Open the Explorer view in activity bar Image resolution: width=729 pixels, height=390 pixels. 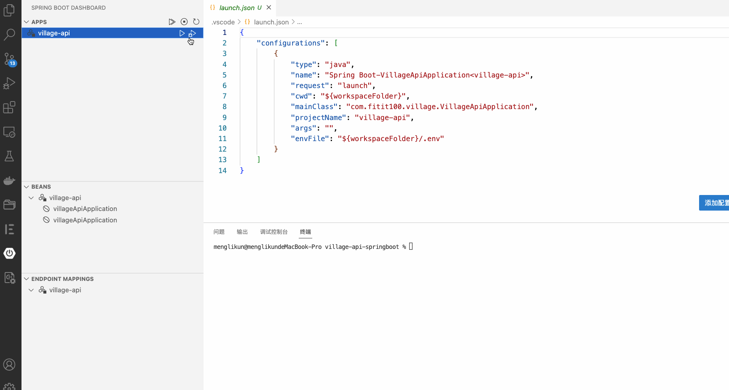click(9, 10)
